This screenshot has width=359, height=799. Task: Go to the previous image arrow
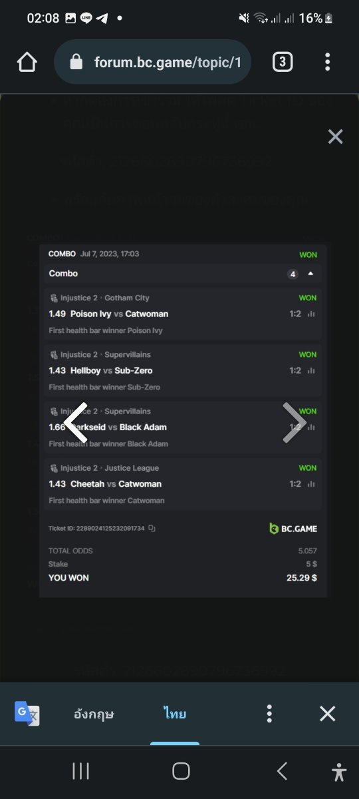75,422
